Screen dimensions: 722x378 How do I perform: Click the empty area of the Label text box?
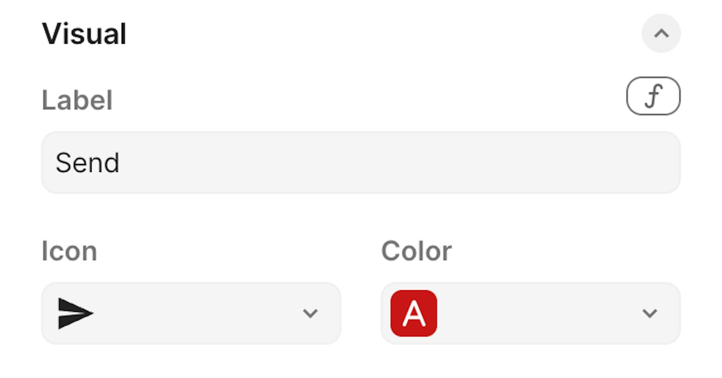click(x=397, y=163)
